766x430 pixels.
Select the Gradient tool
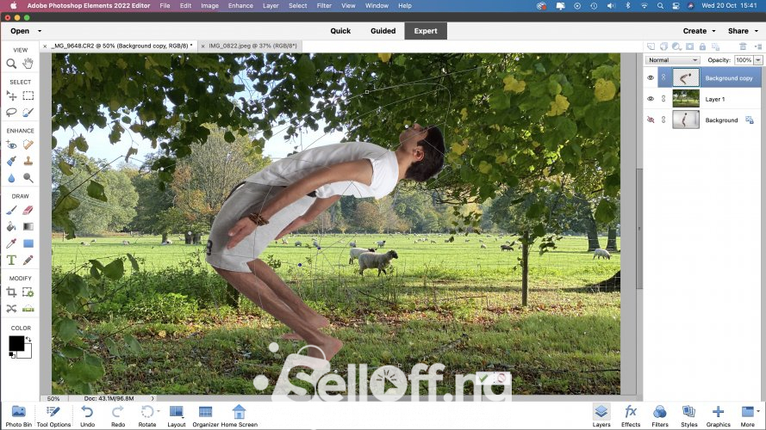click(28, 227)
